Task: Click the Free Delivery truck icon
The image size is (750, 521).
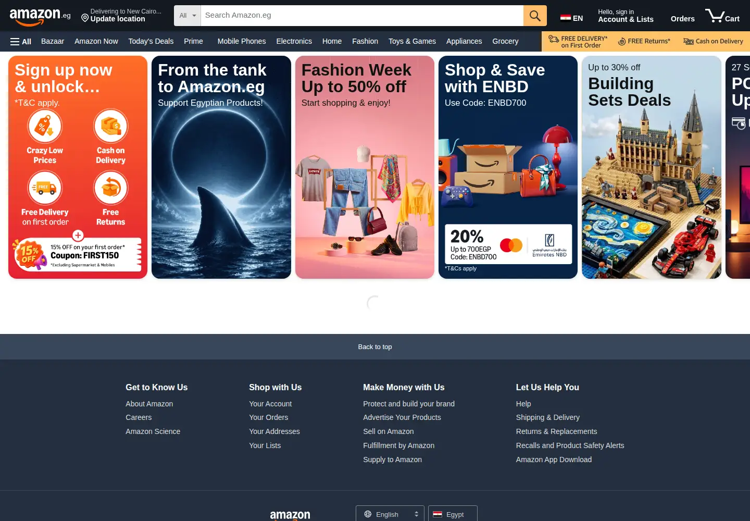Action: (x=45, y=188)
